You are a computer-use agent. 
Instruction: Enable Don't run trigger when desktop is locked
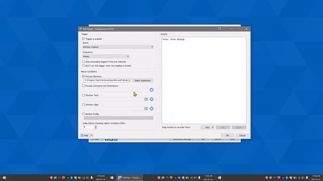point(83,66)
